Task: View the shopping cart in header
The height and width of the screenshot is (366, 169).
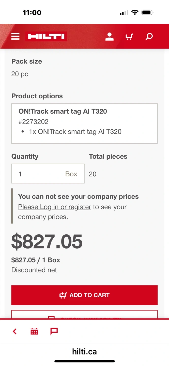Action: click(129, 37)
